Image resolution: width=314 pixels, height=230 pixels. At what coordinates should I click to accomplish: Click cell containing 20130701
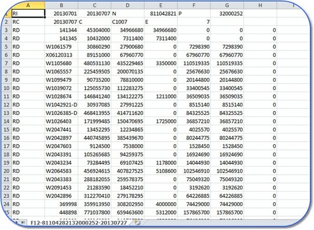click(x=61, y=13)
